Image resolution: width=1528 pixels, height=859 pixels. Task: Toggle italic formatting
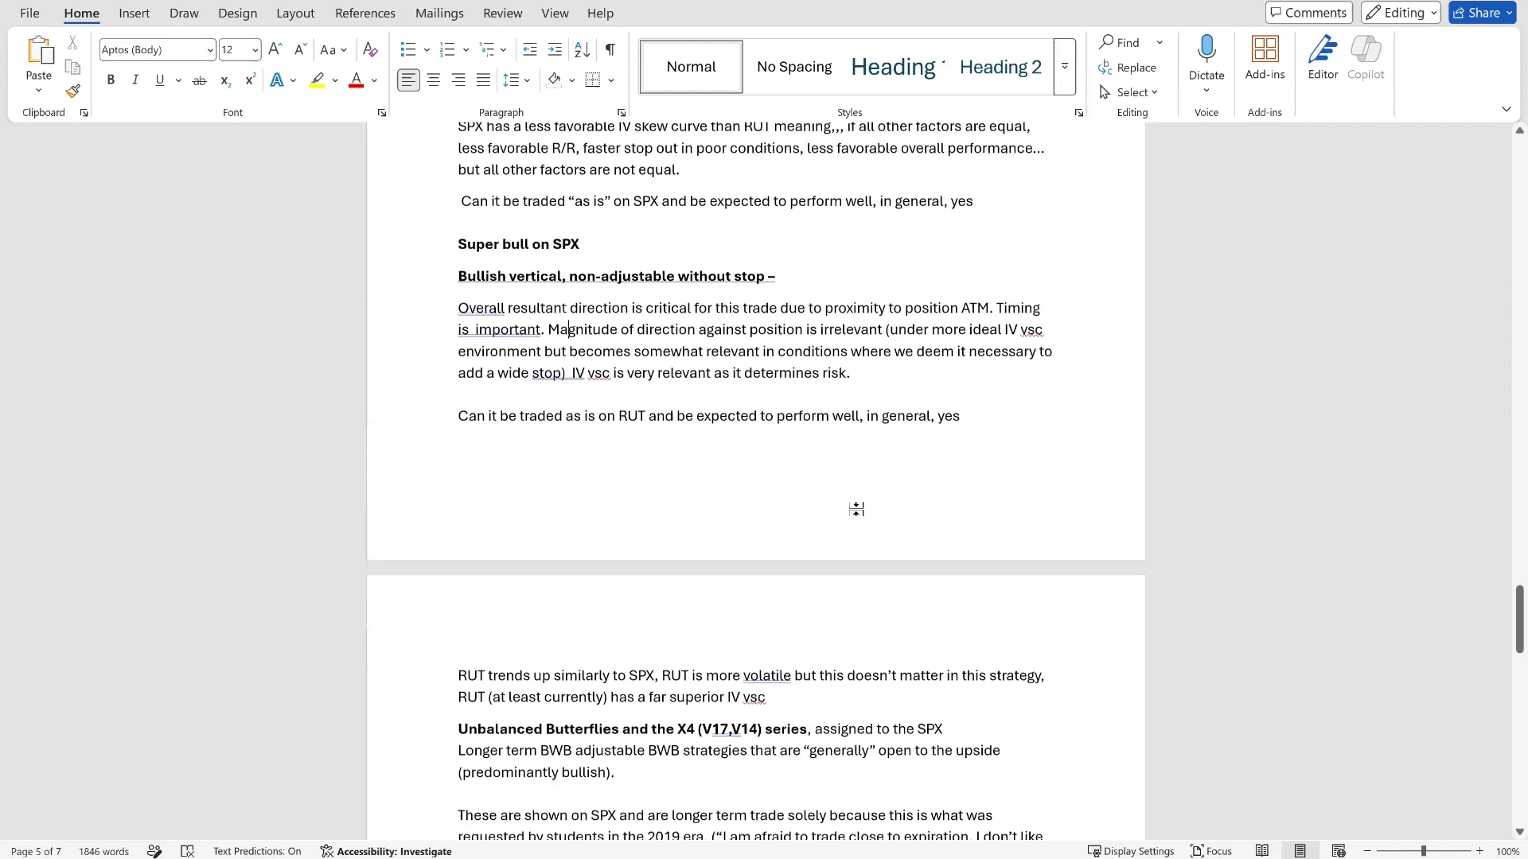pyautogui.click(x=135, y=80)
